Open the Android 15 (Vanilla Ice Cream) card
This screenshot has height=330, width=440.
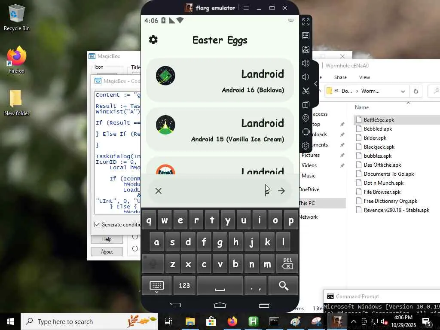(220, 129)
